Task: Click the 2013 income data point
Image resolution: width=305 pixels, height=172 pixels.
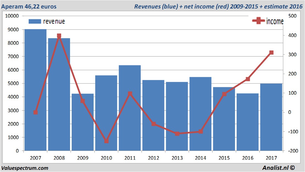Action: pyautogui.click(x=177, y=134)
